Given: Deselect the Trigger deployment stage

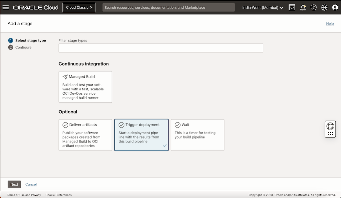Looking at the screenshot, I should [141, 135].
